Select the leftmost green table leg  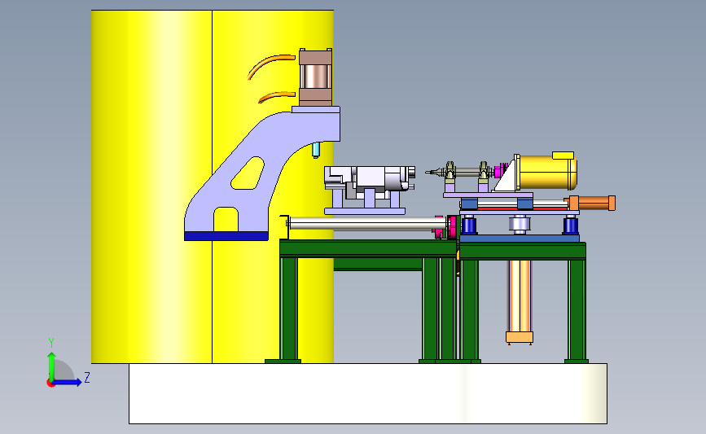coord(288,309)
